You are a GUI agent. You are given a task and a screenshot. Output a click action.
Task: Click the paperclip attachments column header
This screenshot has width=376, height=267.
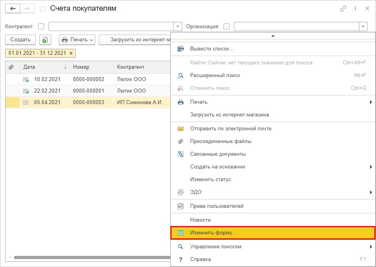(x=12, y=67)
